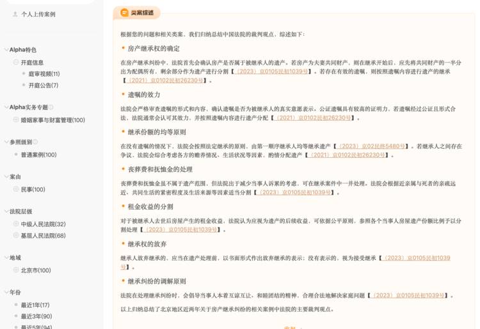480x329 pixels.
Task: Open 个人上传案例 in the sidebar
Action: pos(38,14)
